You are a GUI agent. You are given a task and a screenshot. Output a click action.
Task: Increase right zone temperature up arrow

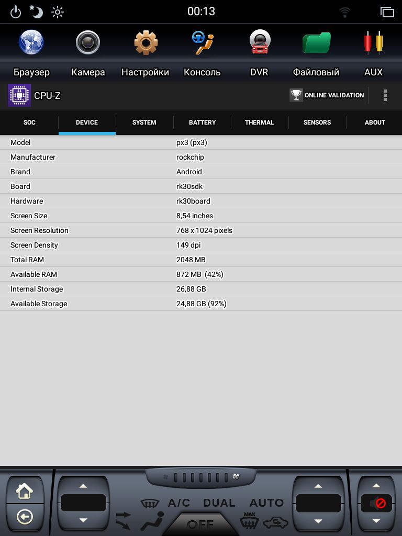pyautogui.click(x=318, y=486)
